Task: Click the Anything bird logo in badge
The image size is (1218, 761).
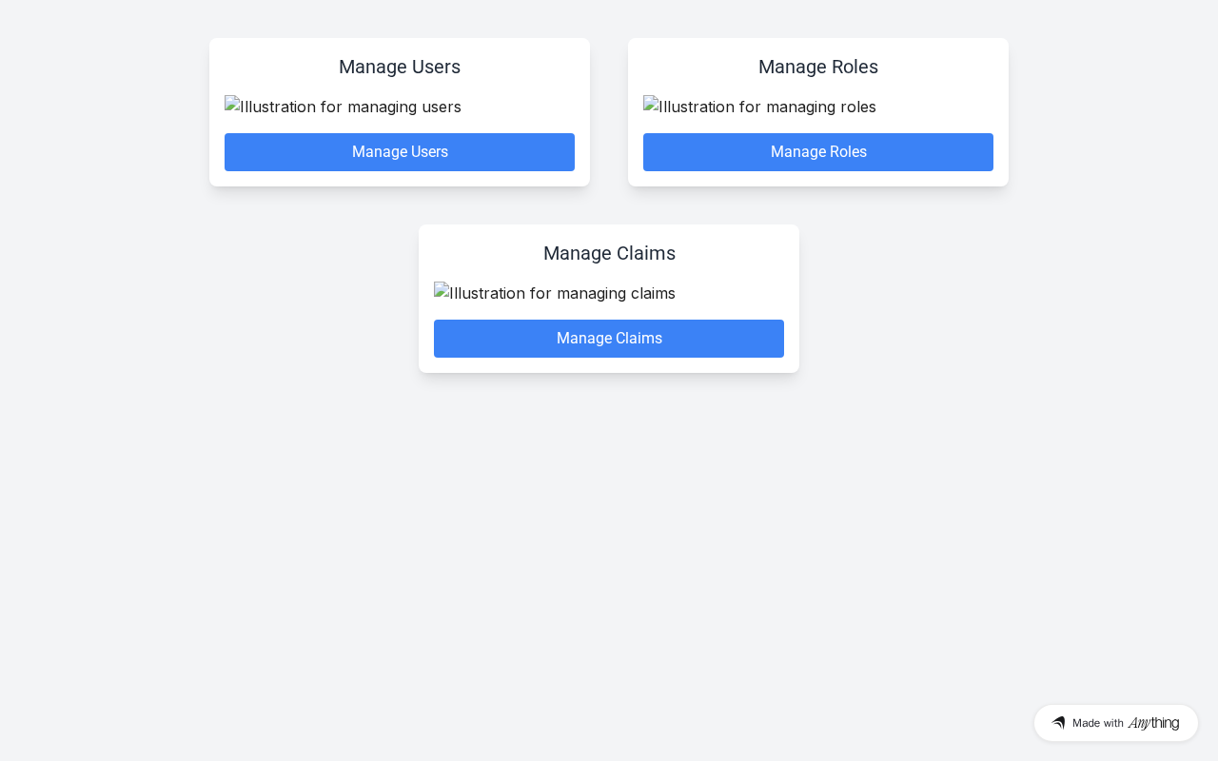Action: (1058, 723)
